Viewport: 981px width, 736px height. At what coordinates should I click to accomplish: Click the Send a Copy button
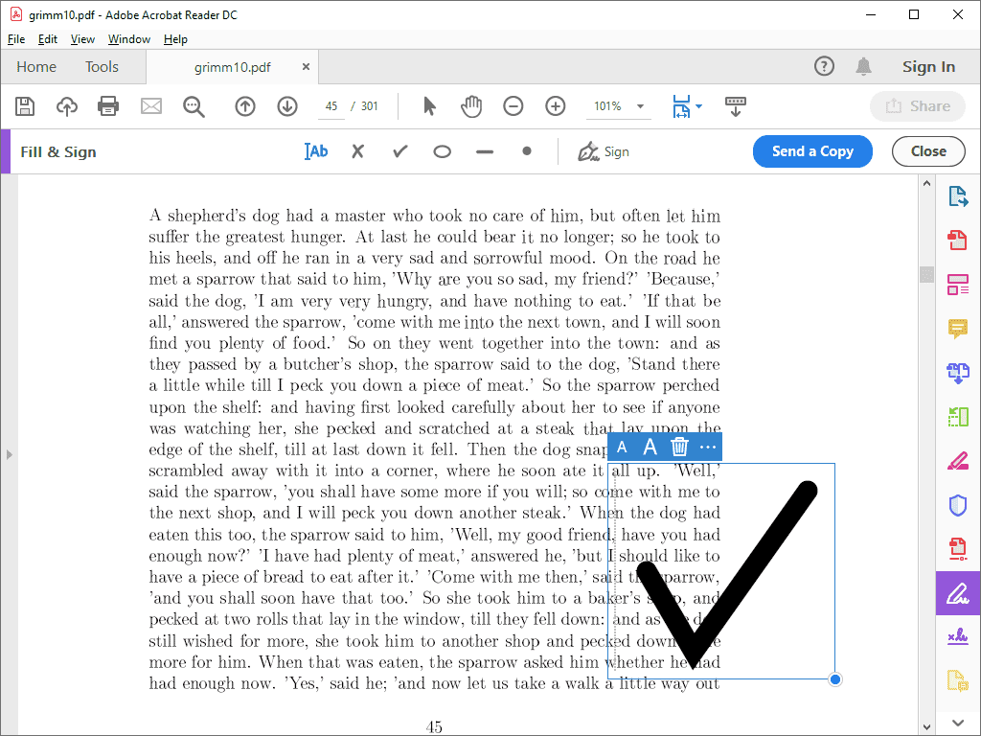812,151
